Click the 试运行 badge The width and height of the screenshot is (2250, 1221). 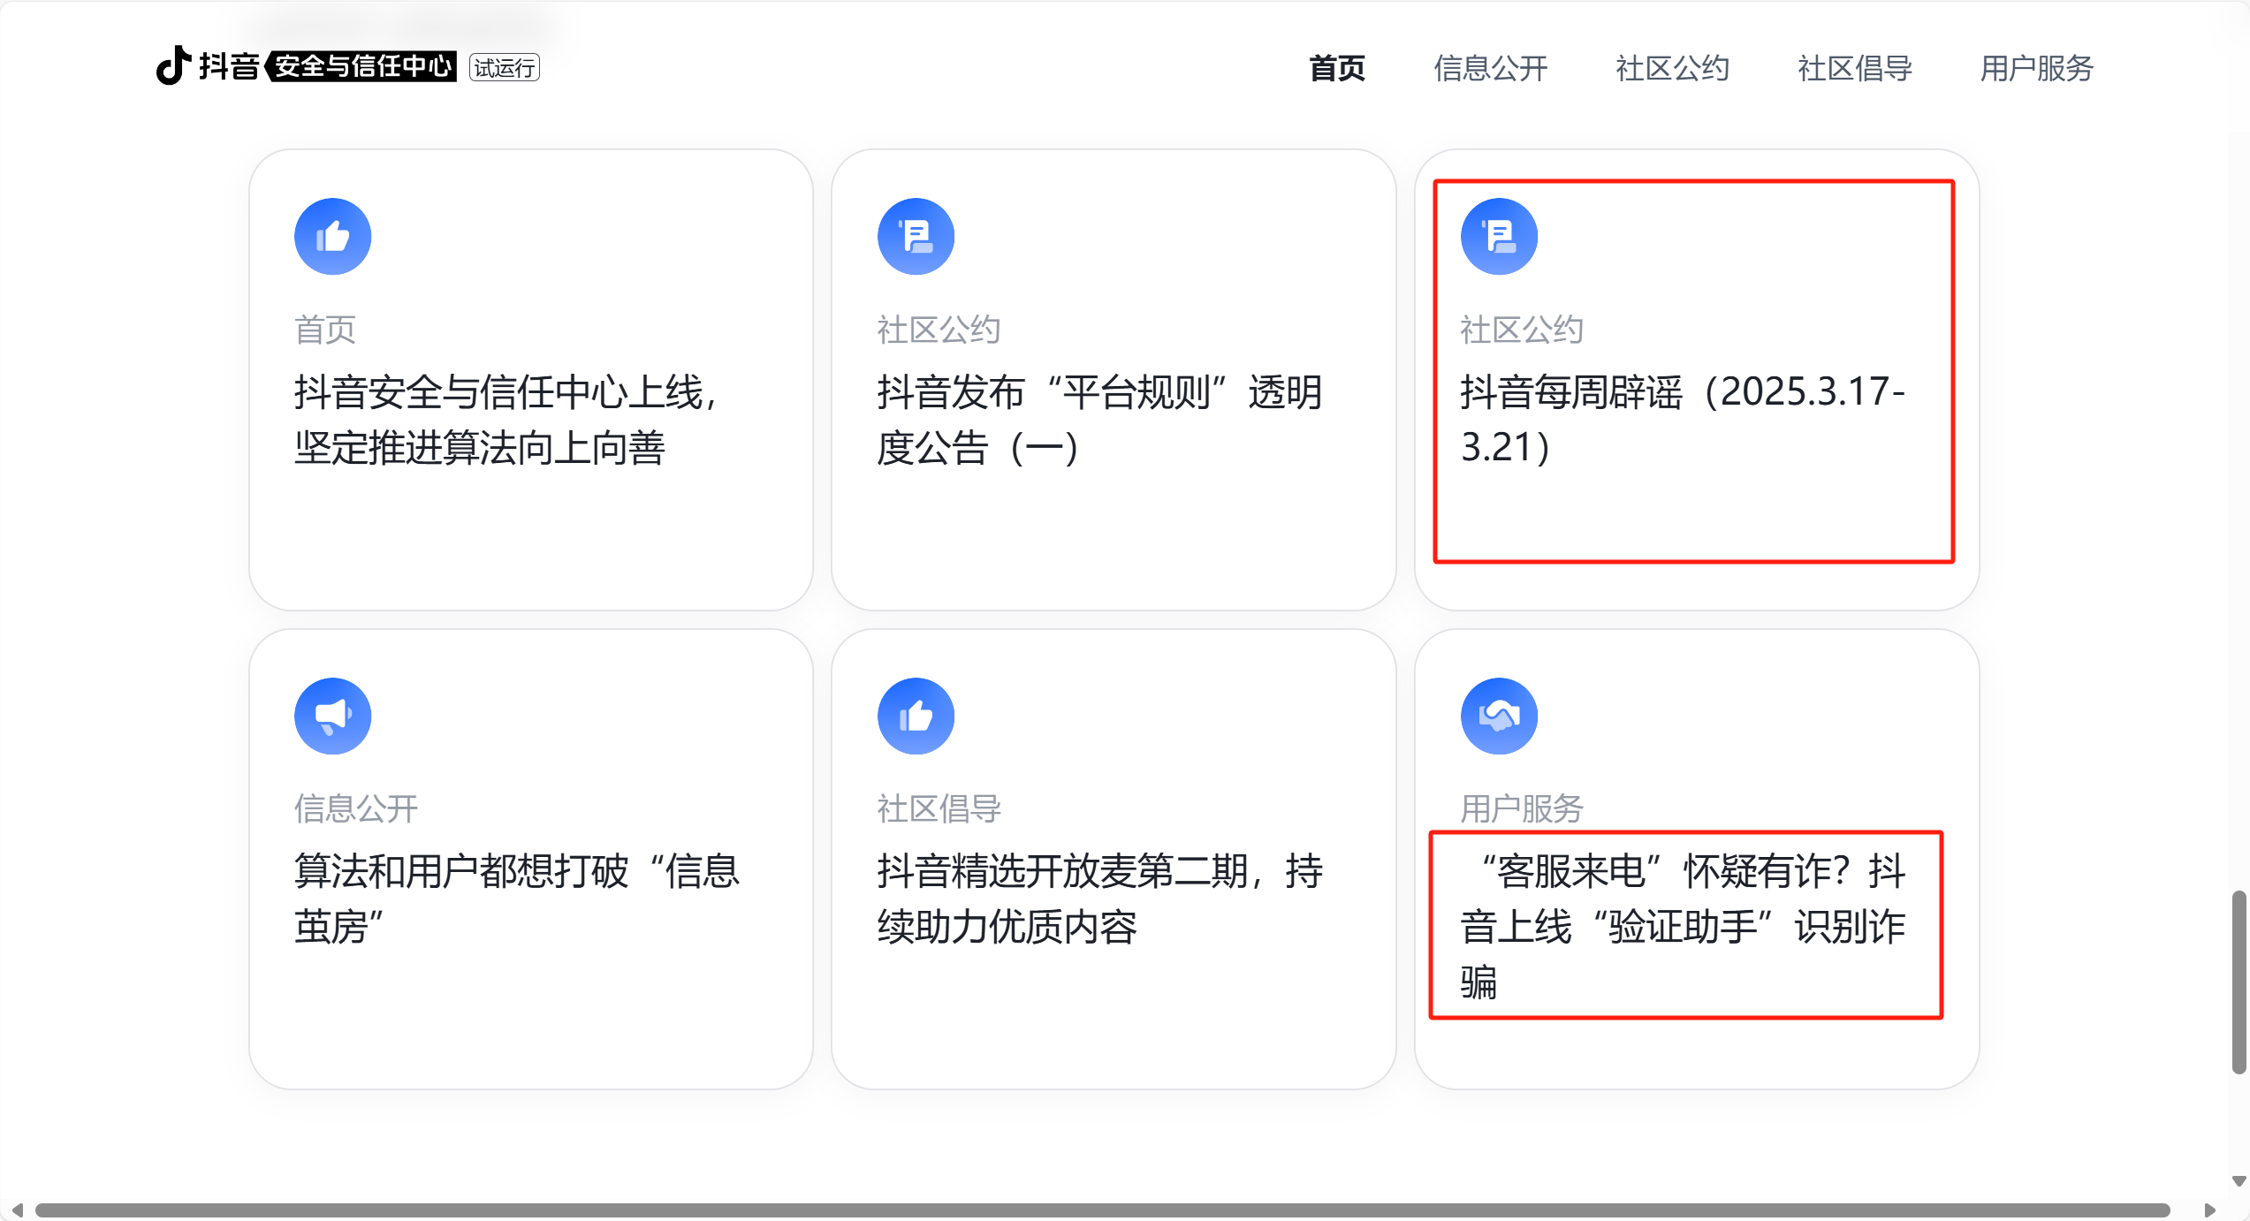(x=505, y=67)
